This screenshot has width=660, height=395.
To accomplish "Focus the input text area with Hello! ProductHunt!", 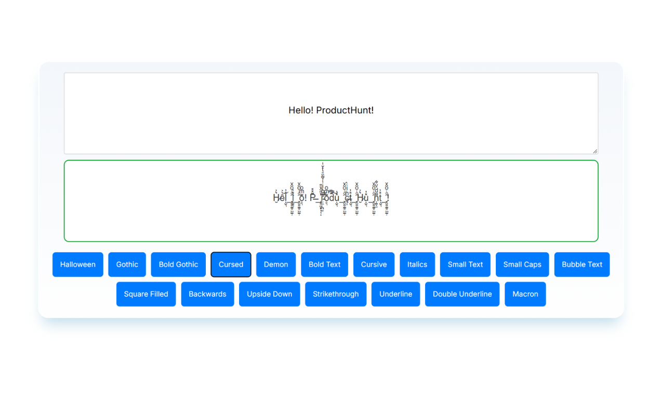I will point(331,113).
